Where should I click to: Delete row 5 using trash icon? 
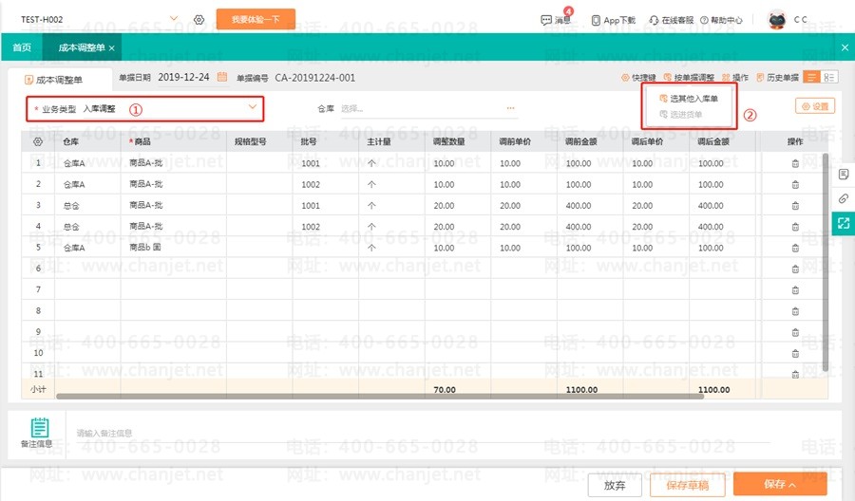[795, 248]
